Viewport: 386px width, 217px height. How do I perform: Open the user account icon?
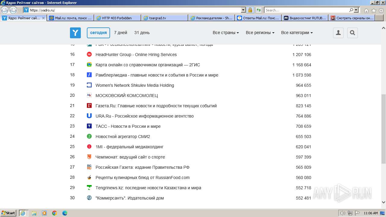pos(338,33)
